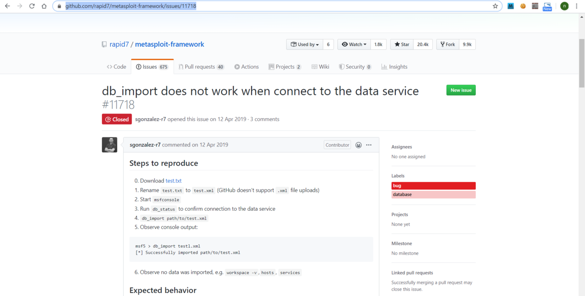Image resolution: width=585 pixels, height=296 pixels.
Task: Go to the Actions tab
Action: point(247,67)
